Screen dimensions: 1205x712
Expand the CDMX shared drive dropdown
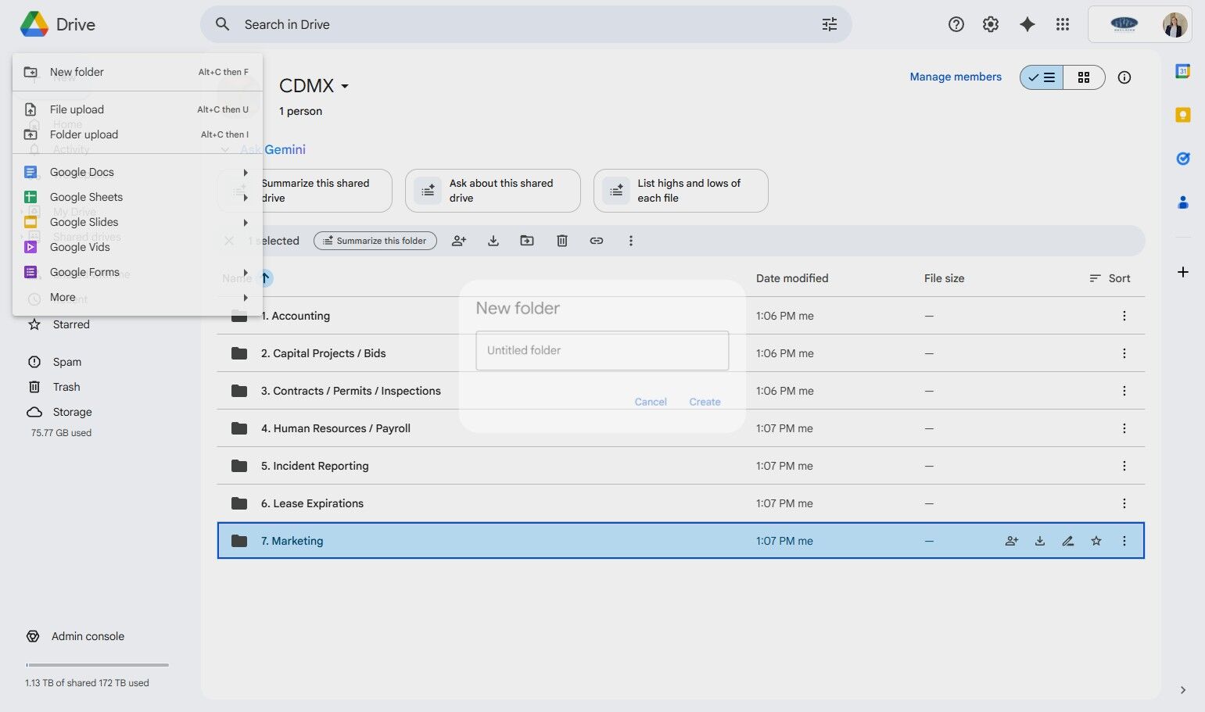[345, 86]
